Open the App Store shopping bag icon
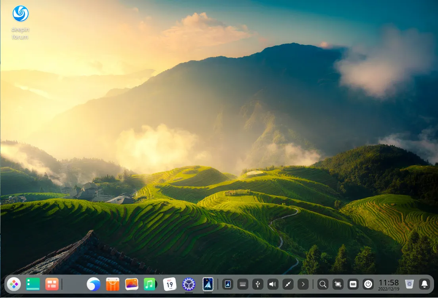Viewport: 438px width, 298px height. 113,284
